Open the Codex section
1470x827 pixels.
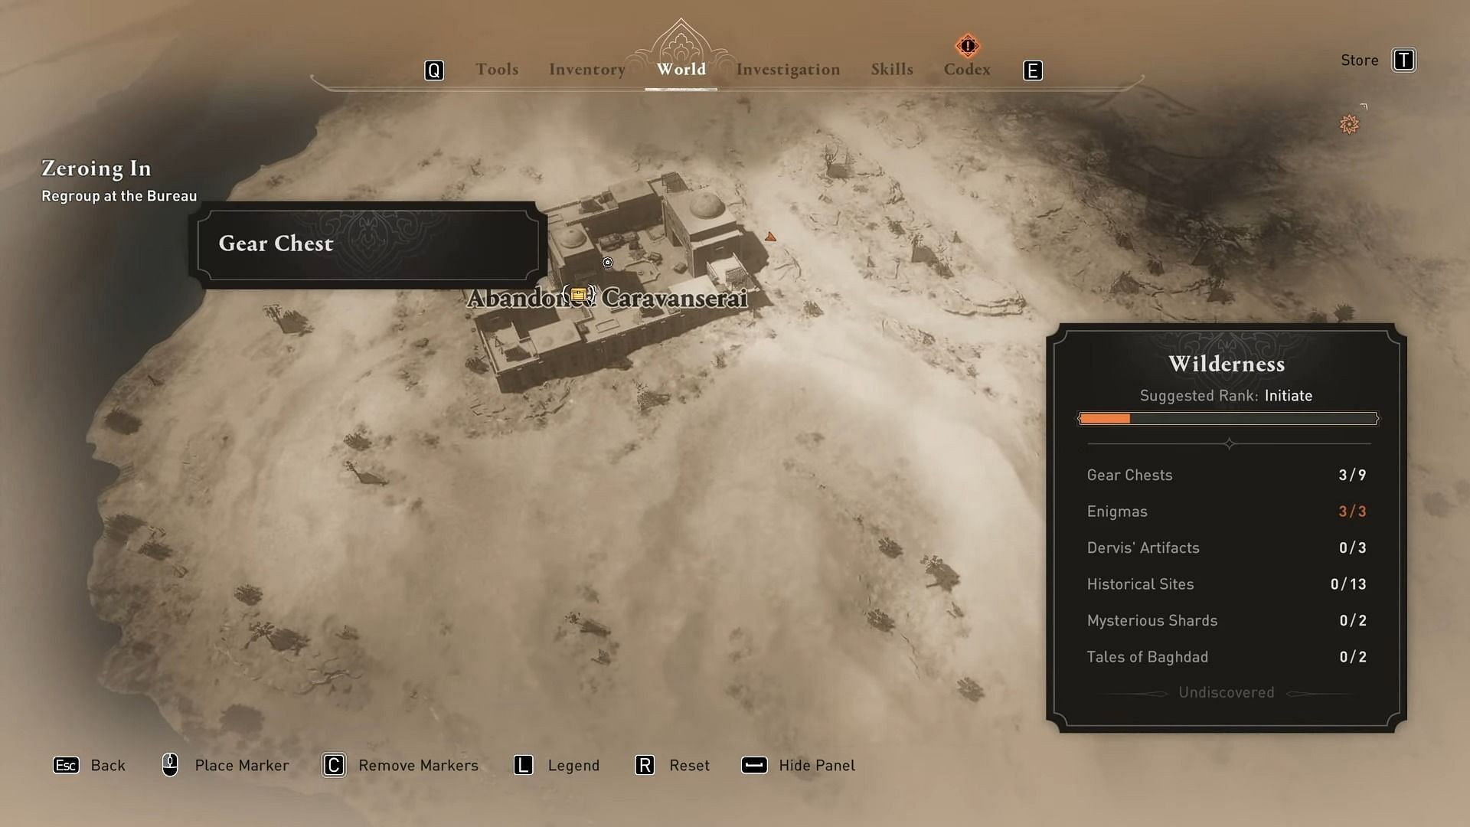(966, 69)
